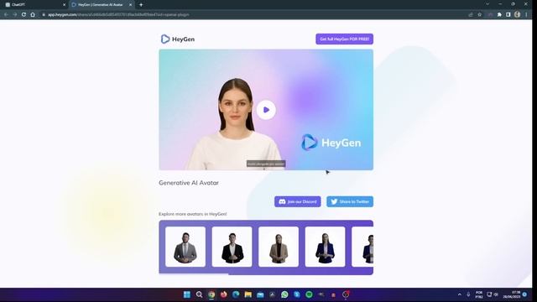Click the microphone icon in system tray
This screenshot has width=537, height=302.
[468, 294]
